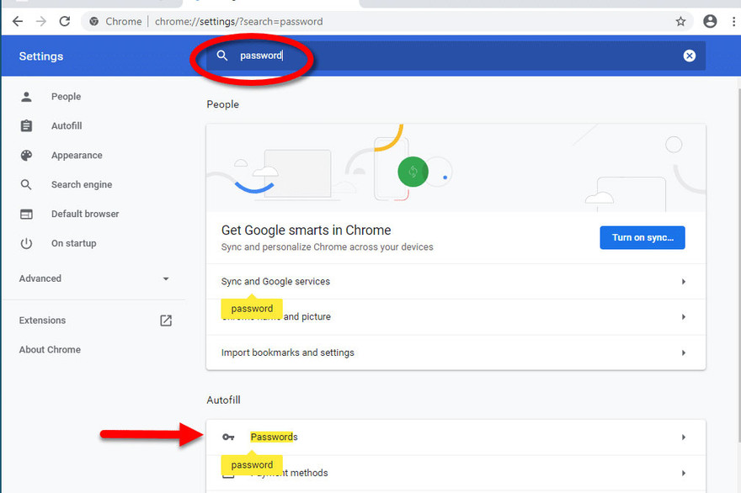
Task: Expand the Import bookmarks and settings row
Action: click(455, 353)
